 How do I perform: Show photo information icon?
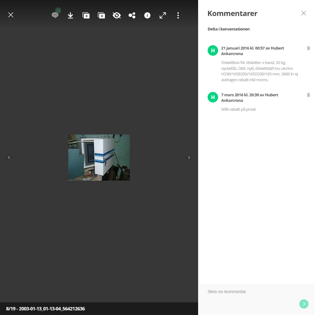pos(147,15)
